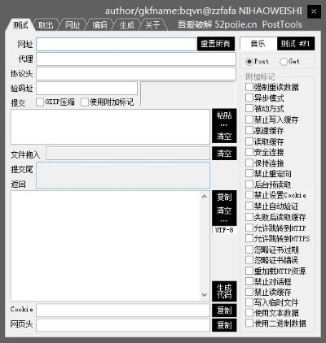The height and width of the screenshot is (343, 326).
Task: Copy the Cookie field with 复制
Action: click(x=224, y=310)
